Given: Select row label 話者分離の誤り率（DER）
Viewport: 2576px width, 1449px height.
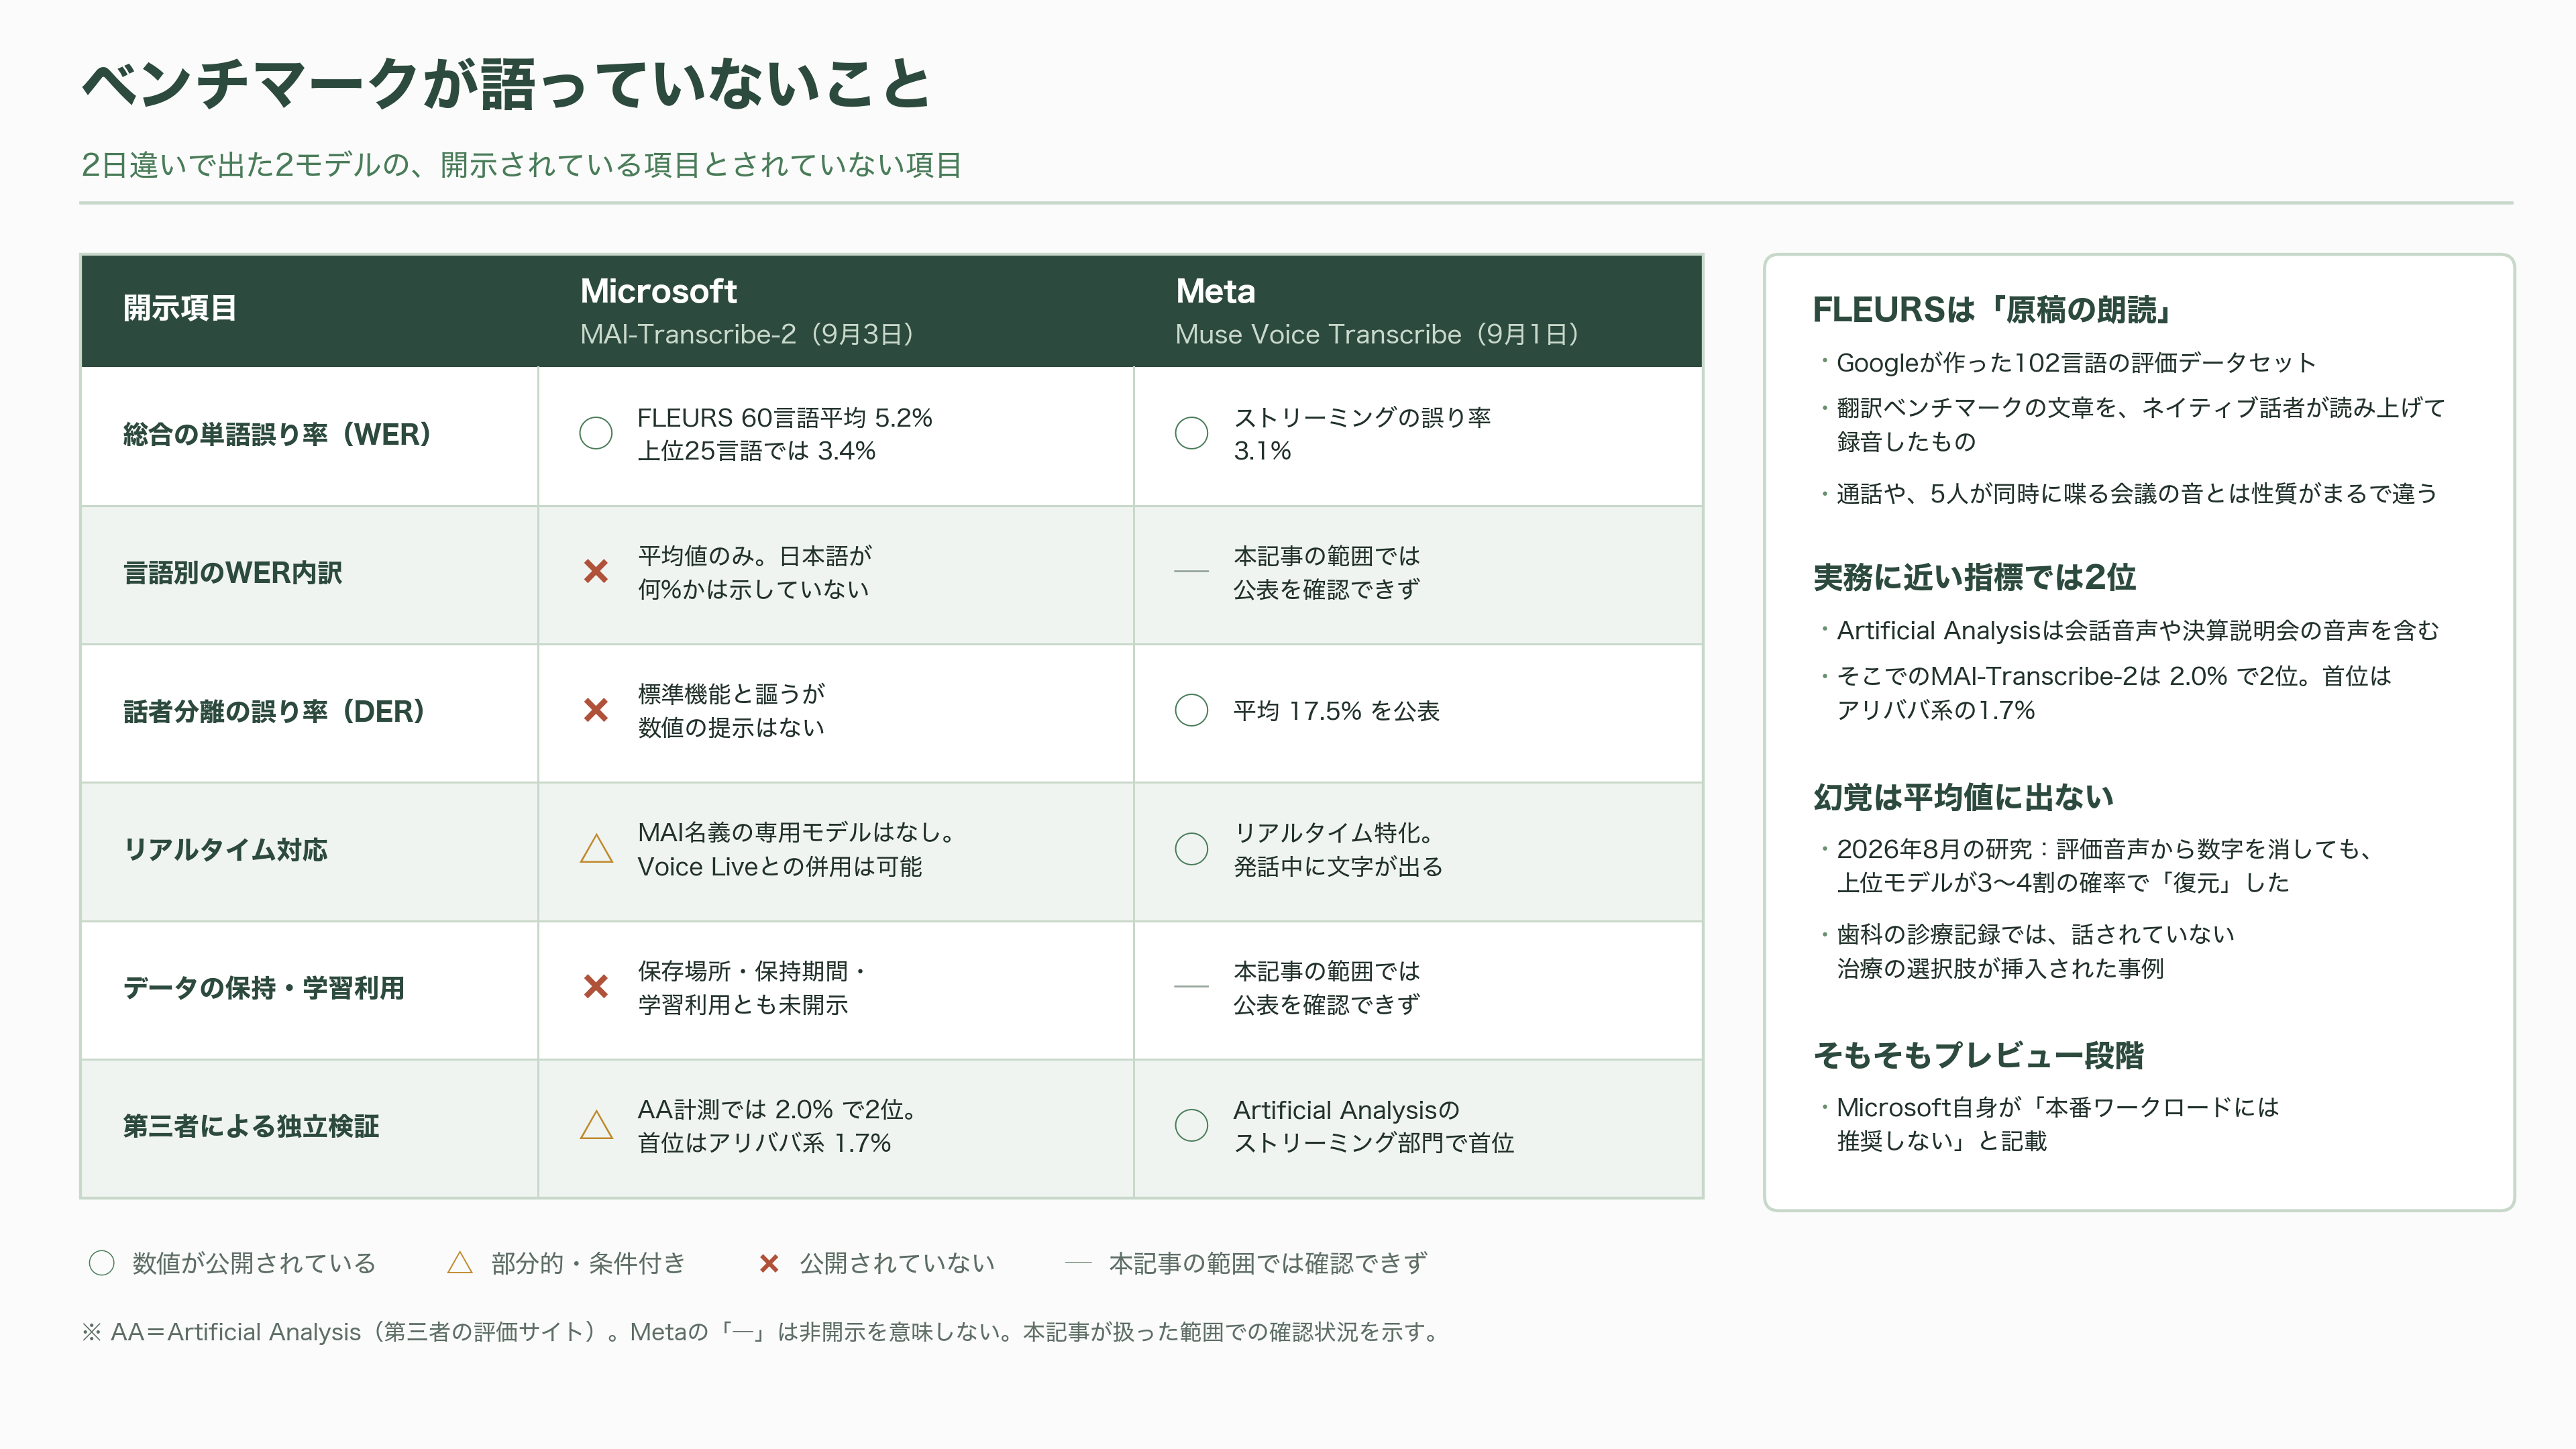Looking at the screenshot, I should point(274,711).
